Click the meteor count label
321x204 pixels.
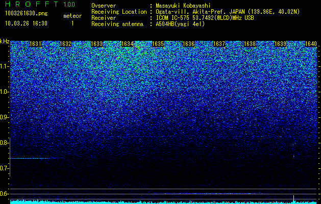tap(72, 16)
